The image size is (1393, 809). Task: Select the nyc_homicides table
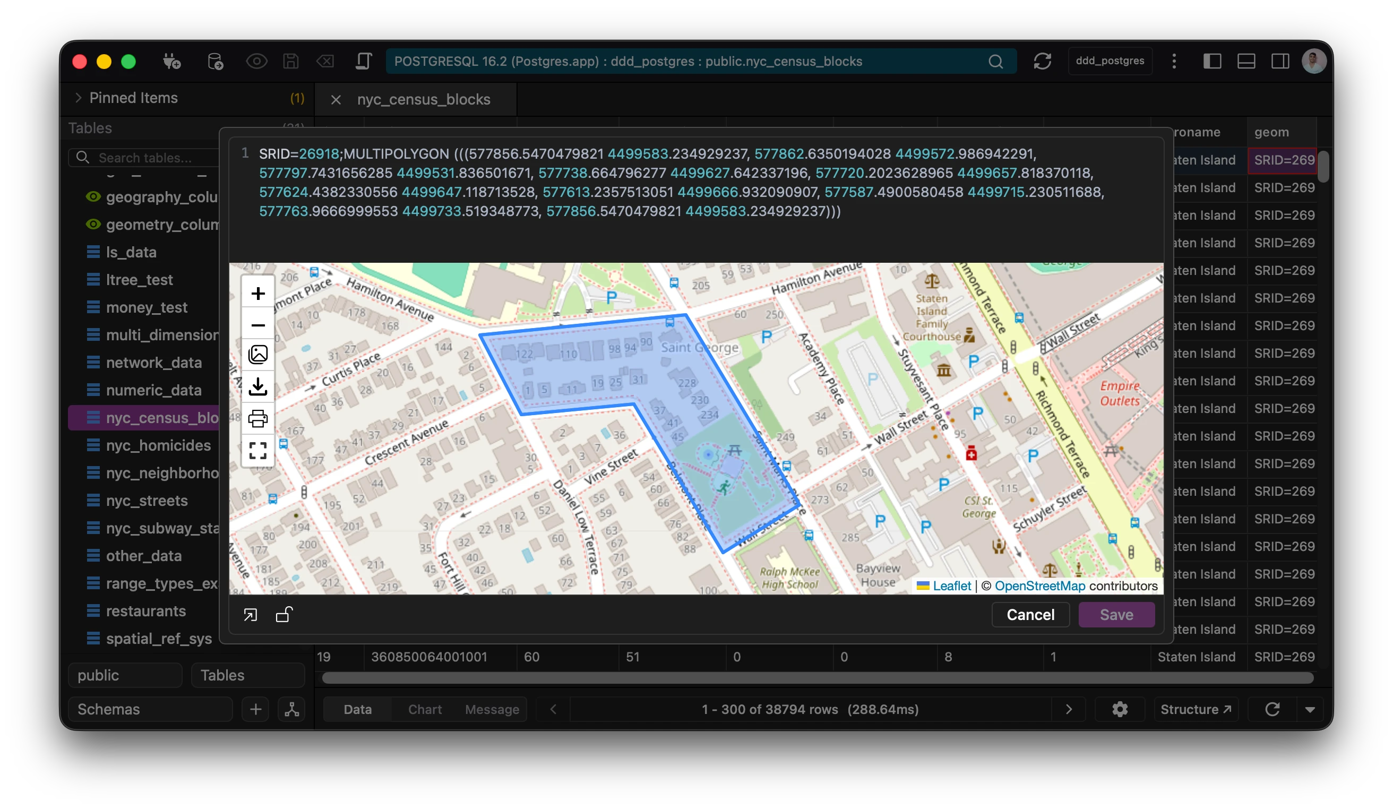pos(158,445)
